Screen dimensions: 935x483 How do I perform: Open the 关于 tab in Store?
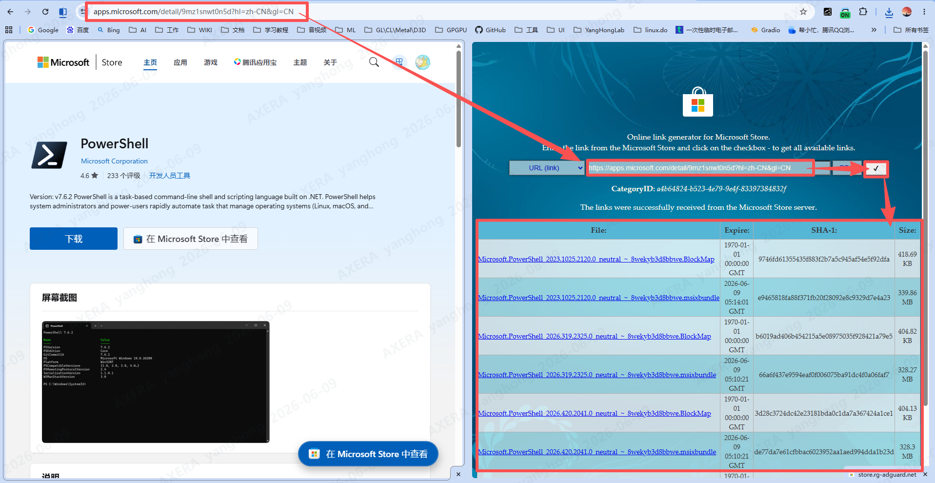[330, 62]
